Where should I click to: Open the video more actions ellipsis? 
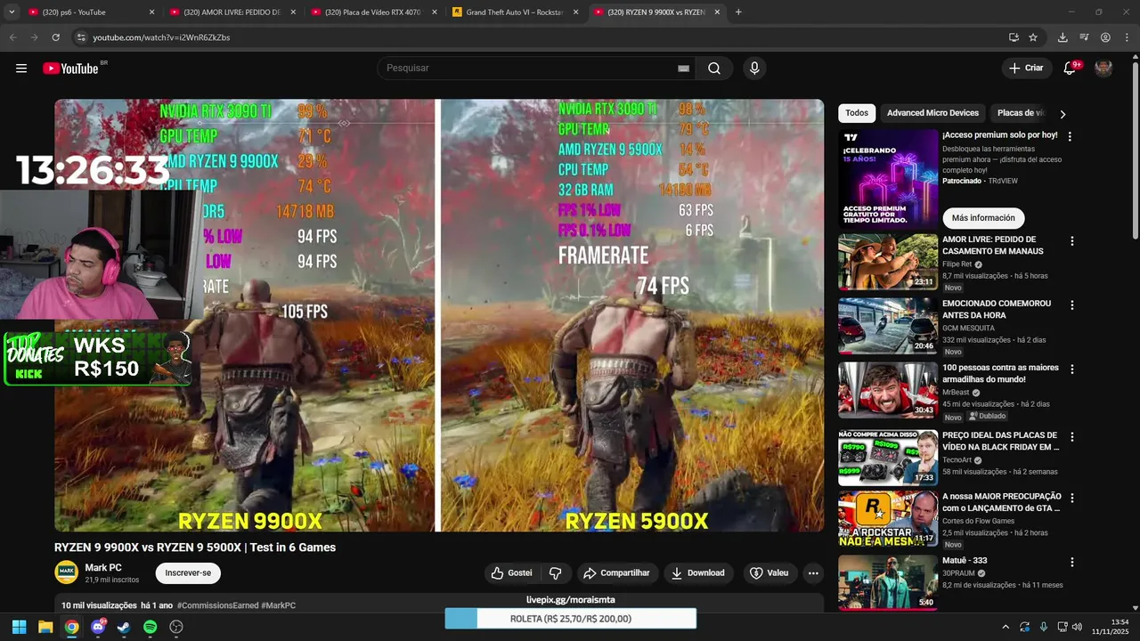click(813, 573)
